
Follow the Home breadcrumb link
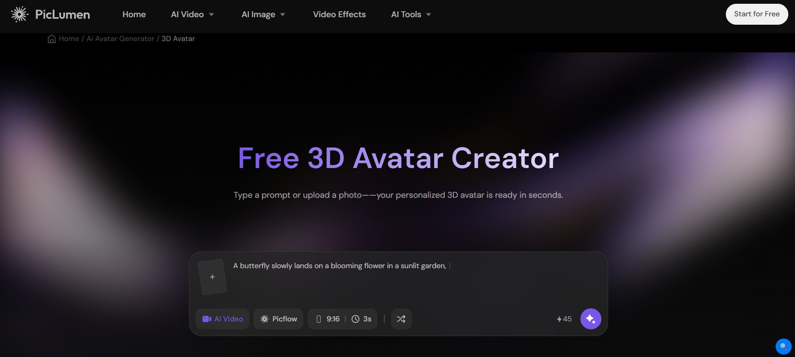coord(69,39)
